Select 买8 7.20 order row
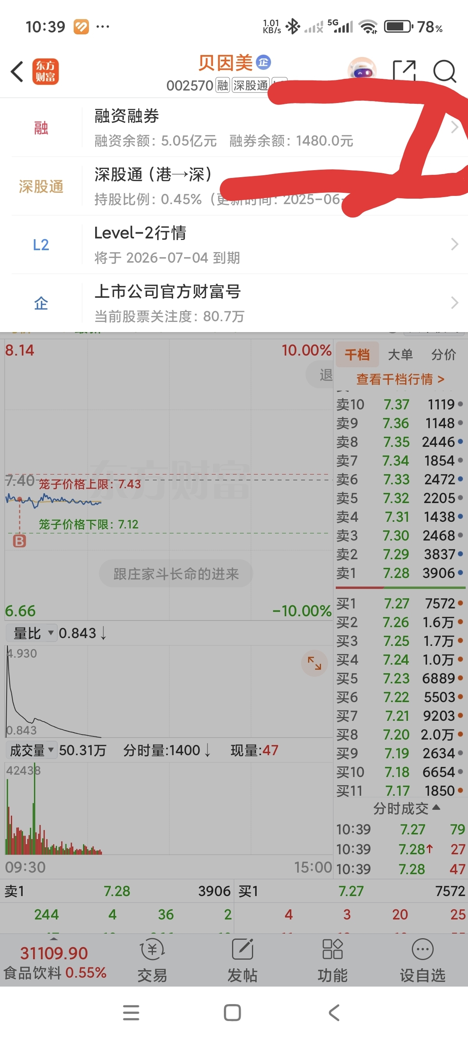This screenshot has height=1042, width=468. click(x=400, y=734)
